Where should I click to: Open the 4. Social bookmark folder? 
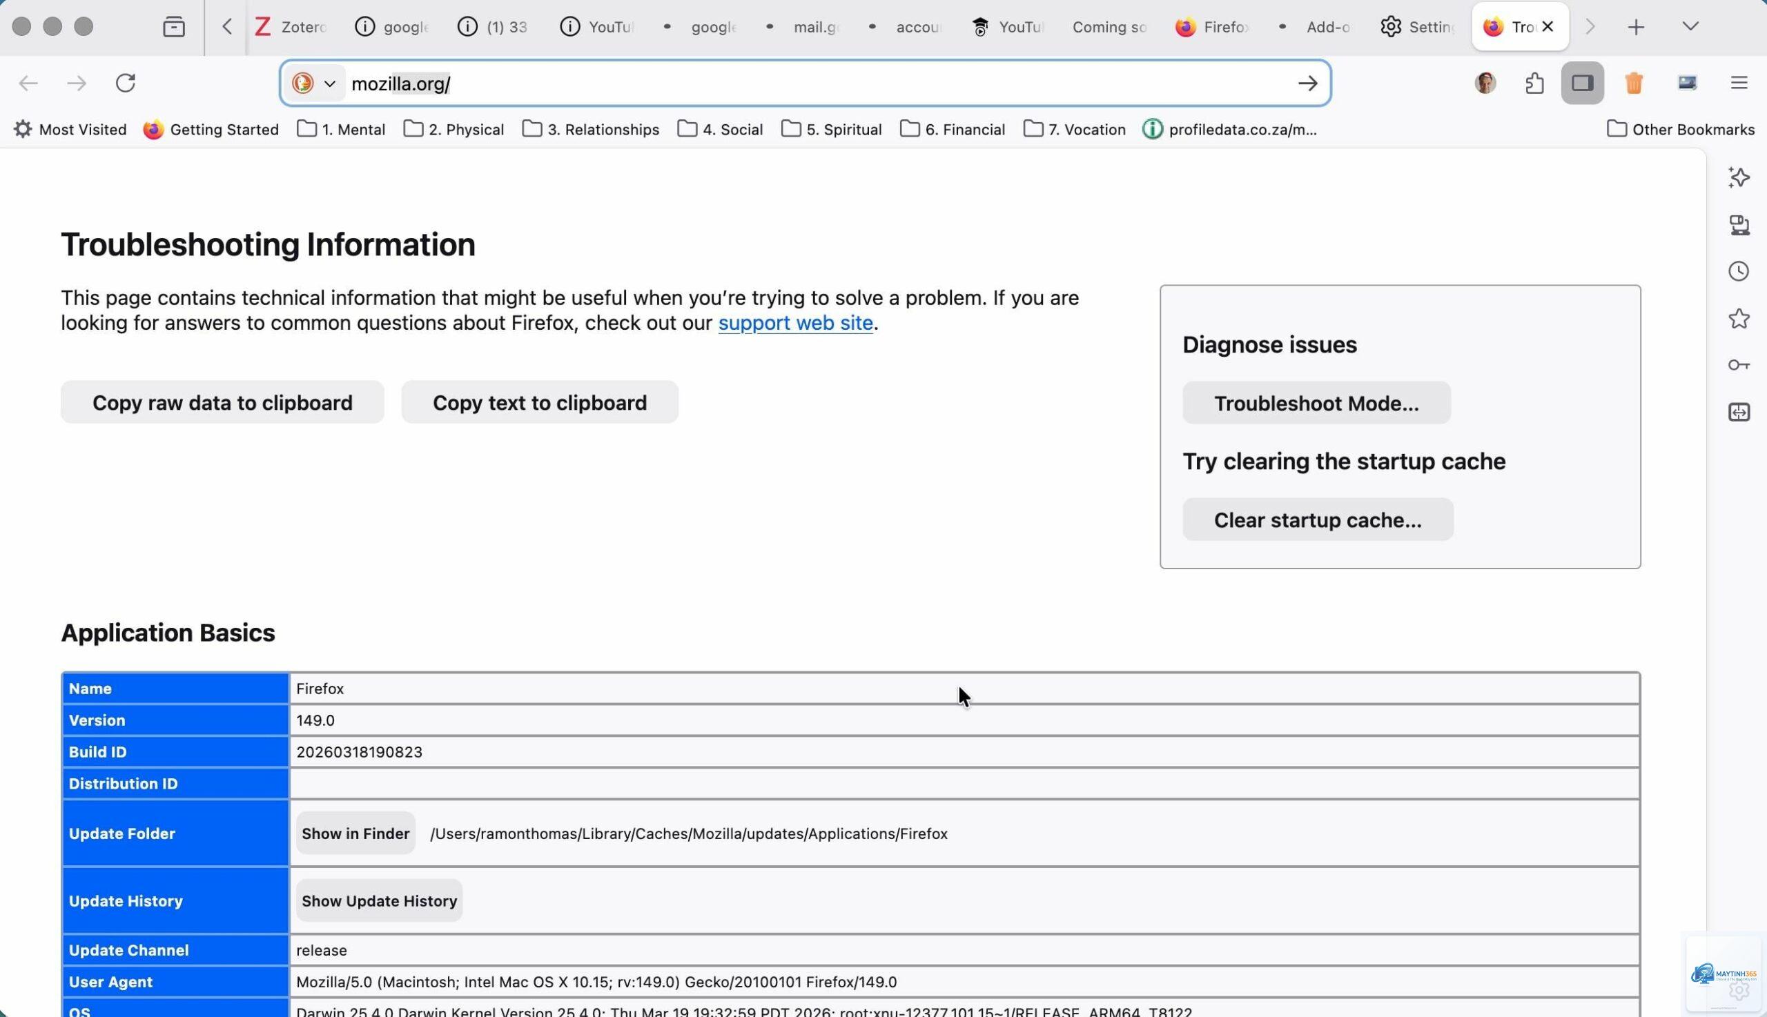pyautogui.click(x=720, y=129)
